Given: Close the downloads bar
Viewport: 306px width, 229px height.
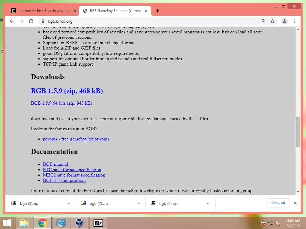Looking at the screenshot, I should 295,203.
